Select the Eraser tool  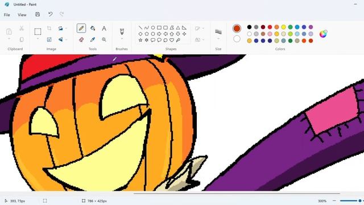pos(81,39)
